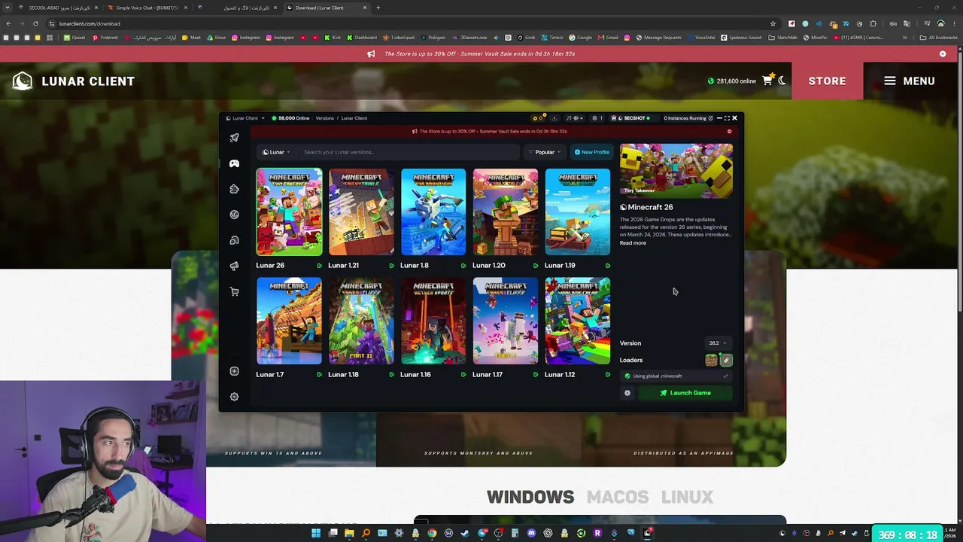Switch to the WINDOWS download tab

(x=530, y=497)
